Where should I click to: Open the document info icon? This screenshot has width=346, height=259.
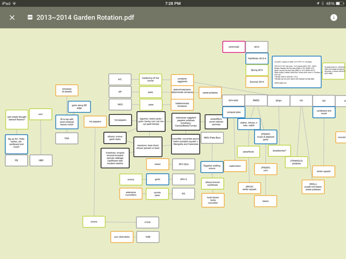[333, 18]
